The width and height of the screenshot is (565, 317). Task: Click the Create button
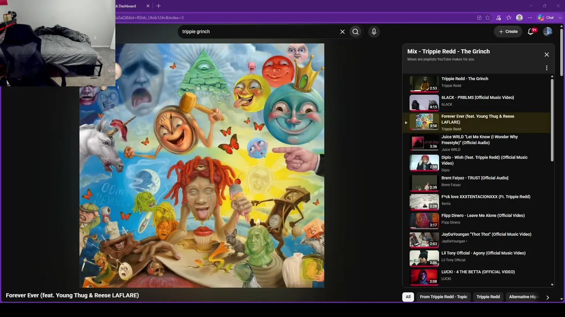click(x=508, y=32)
